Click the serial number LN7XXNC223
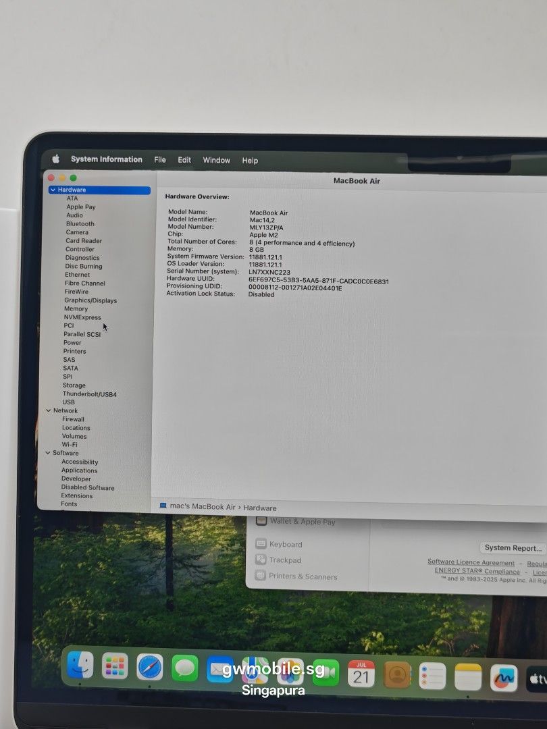The image size is (547, 729). (x=269, y=273)
